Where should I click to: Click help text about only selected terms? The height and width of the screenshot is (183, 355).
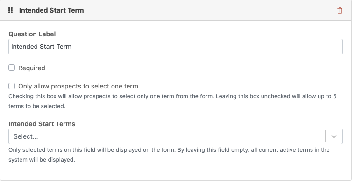coord(169,155)
